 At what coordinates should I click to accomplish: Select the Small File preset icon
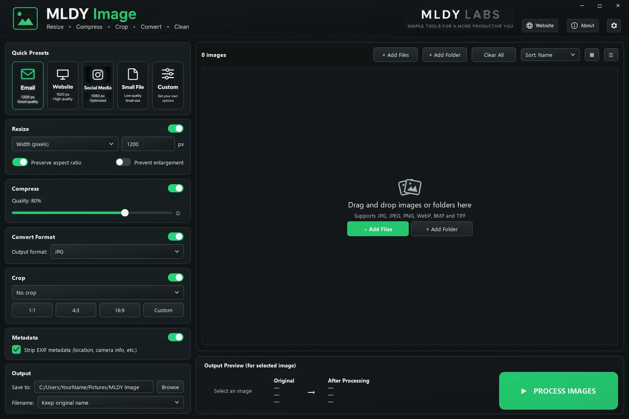click(133, 74)
